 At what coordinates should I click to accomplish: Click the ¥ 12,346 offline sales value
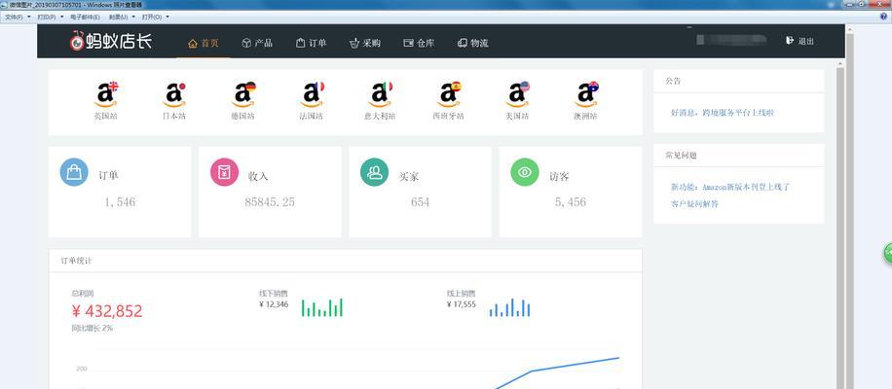[274, 304]
